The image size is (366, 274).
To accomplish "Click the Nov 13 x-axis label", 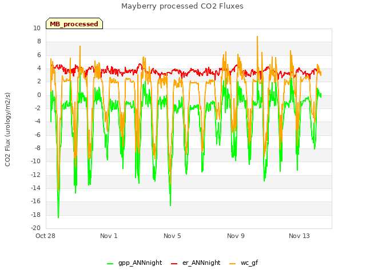I will click(x=299, y=236).
